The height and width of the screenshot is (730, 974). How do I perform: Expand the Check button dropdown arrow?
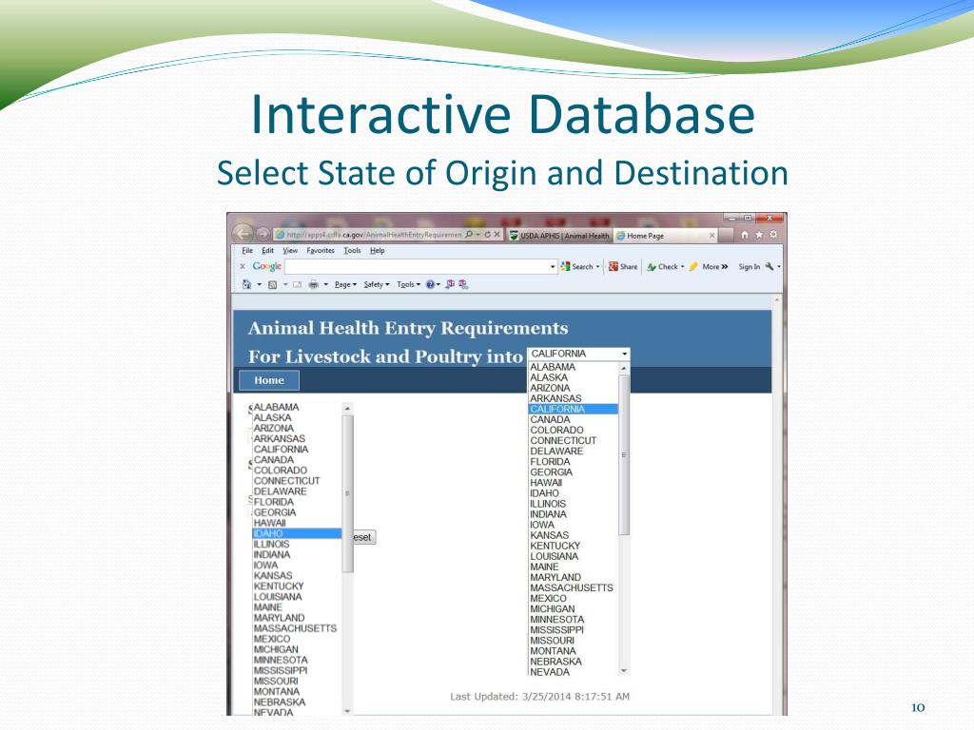[x=682, y=266]
